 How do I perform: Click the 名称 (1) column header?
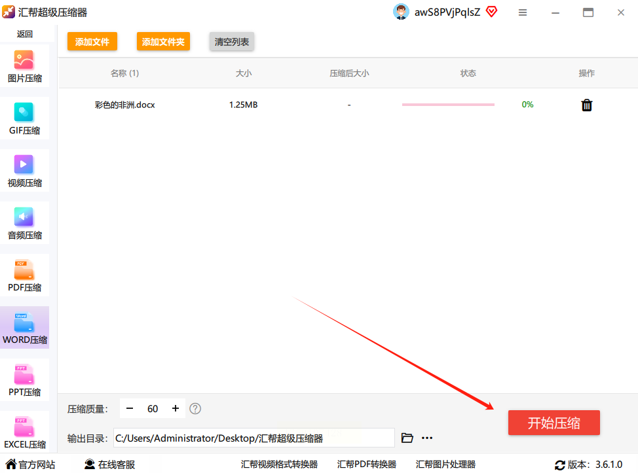pyautogui.click(x=125, y=73)
